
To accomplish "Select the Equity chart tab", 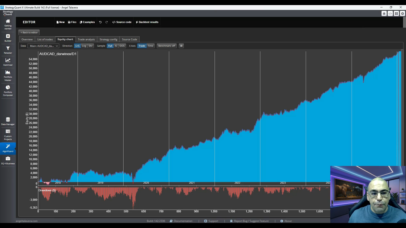I will 65,39.
